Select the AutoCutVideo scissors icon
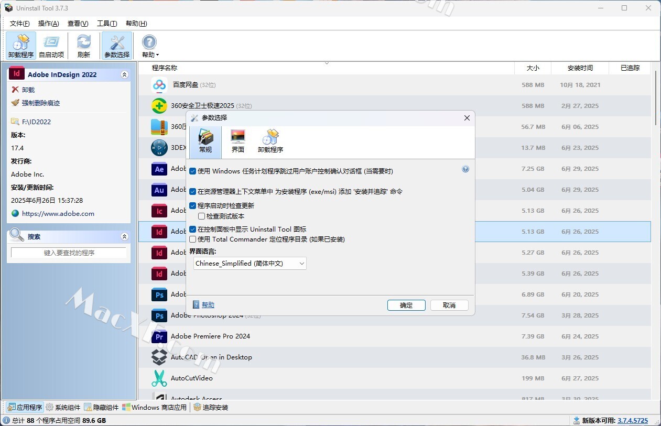Image resolution: width=661 pixels, height=426 pixels. [159, 378]
